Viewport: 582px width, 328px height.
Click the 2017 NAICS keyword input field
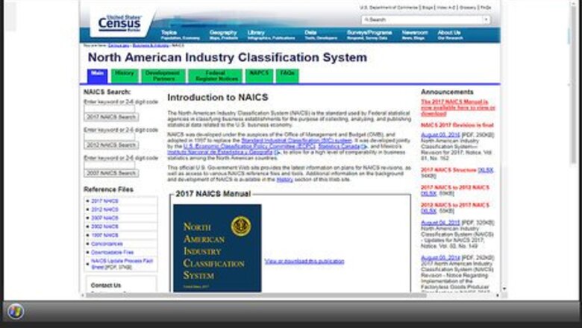pos(109,109)
